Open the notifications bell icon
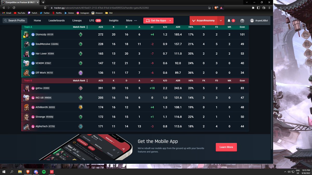The image size is (312, 175). [x=229, y=20]
